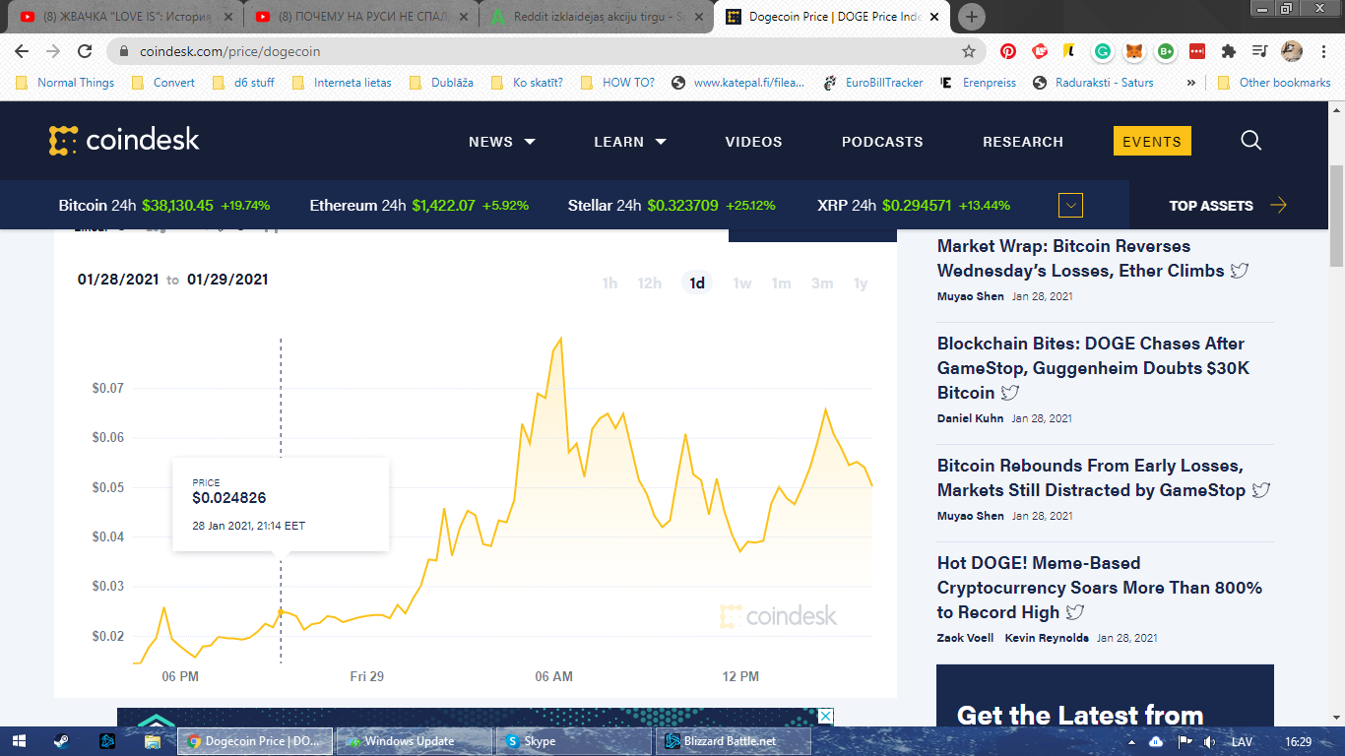Open the Chrome extensions puzzle icon
Viewport: 1345px width, 756px height.
[x=1228, y=51]
